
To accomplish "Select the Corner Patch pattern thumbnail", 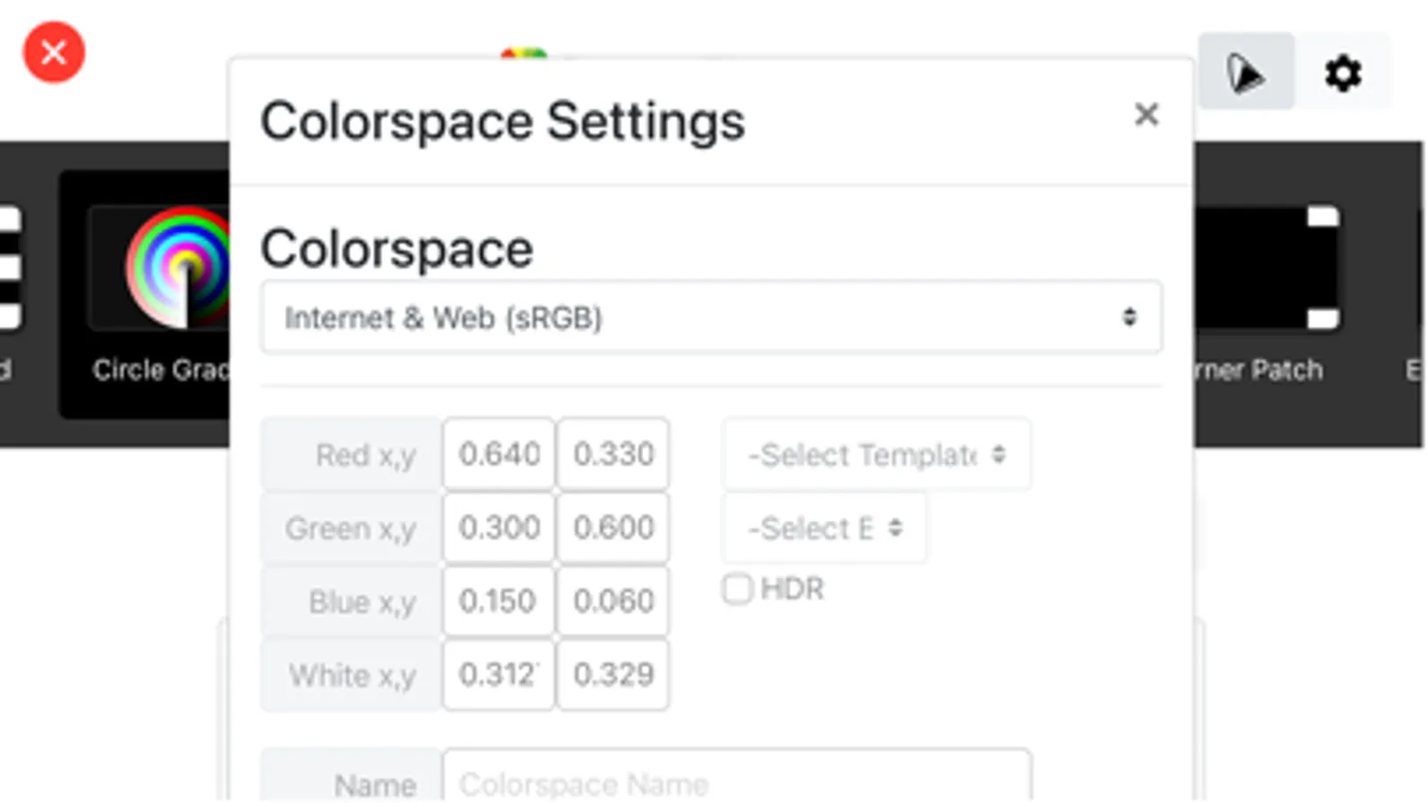I will [x=1266, y=268].
